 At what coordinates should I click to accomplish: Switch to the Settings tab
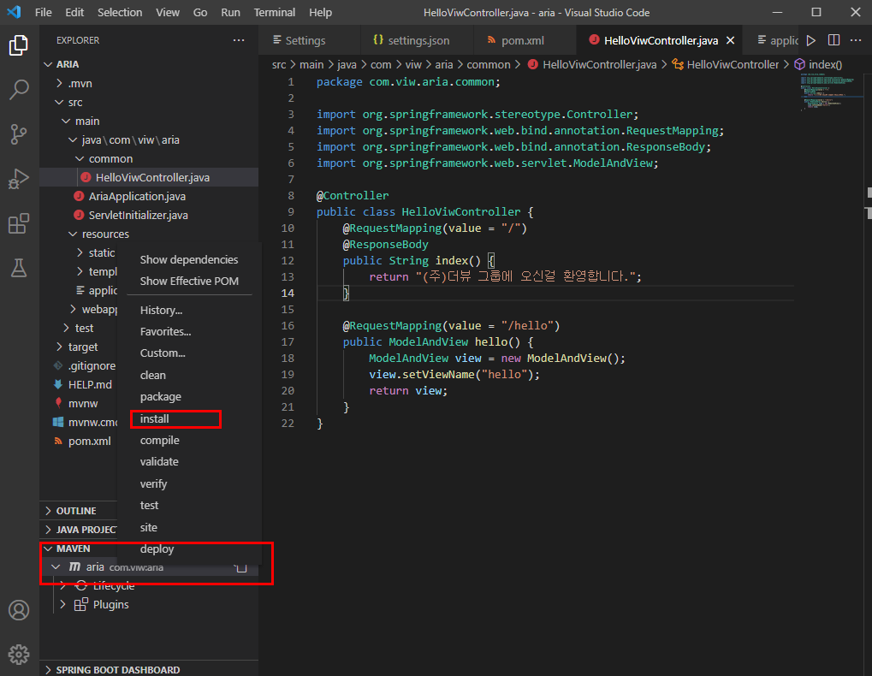305,40
